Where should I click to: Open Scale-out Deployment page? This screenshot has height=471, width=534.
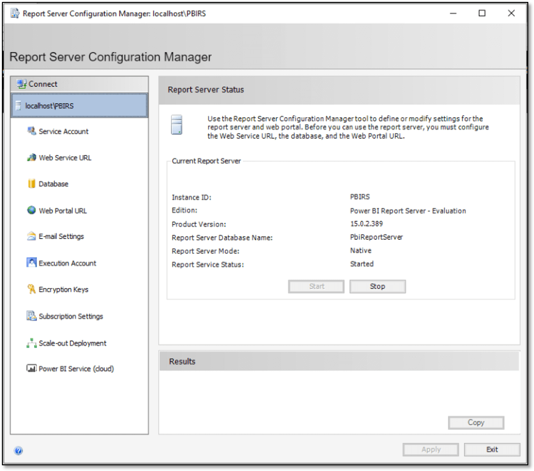(x=73, y=343)
